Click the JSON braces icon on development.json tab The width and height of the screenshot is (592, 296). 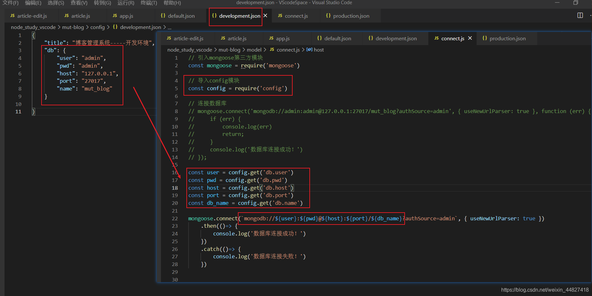(214, 15)
